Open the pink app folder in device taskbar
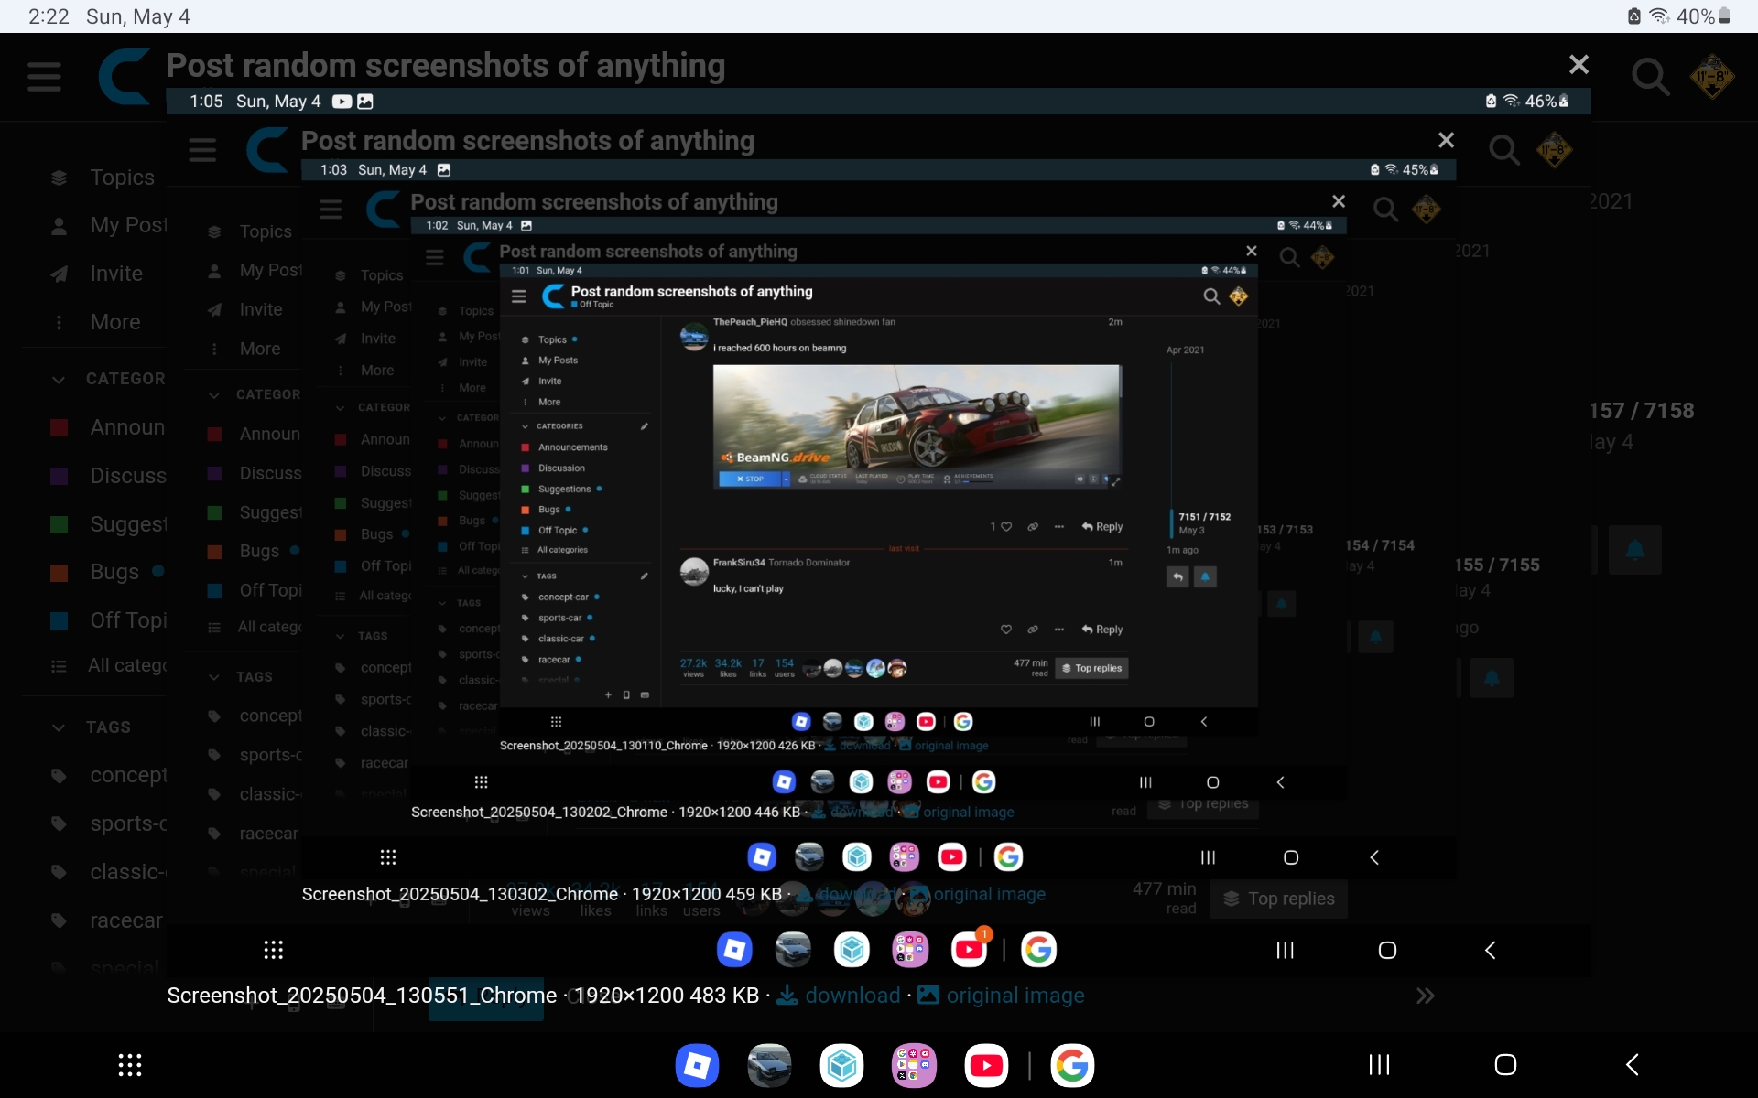 [x=914, y=1065]
